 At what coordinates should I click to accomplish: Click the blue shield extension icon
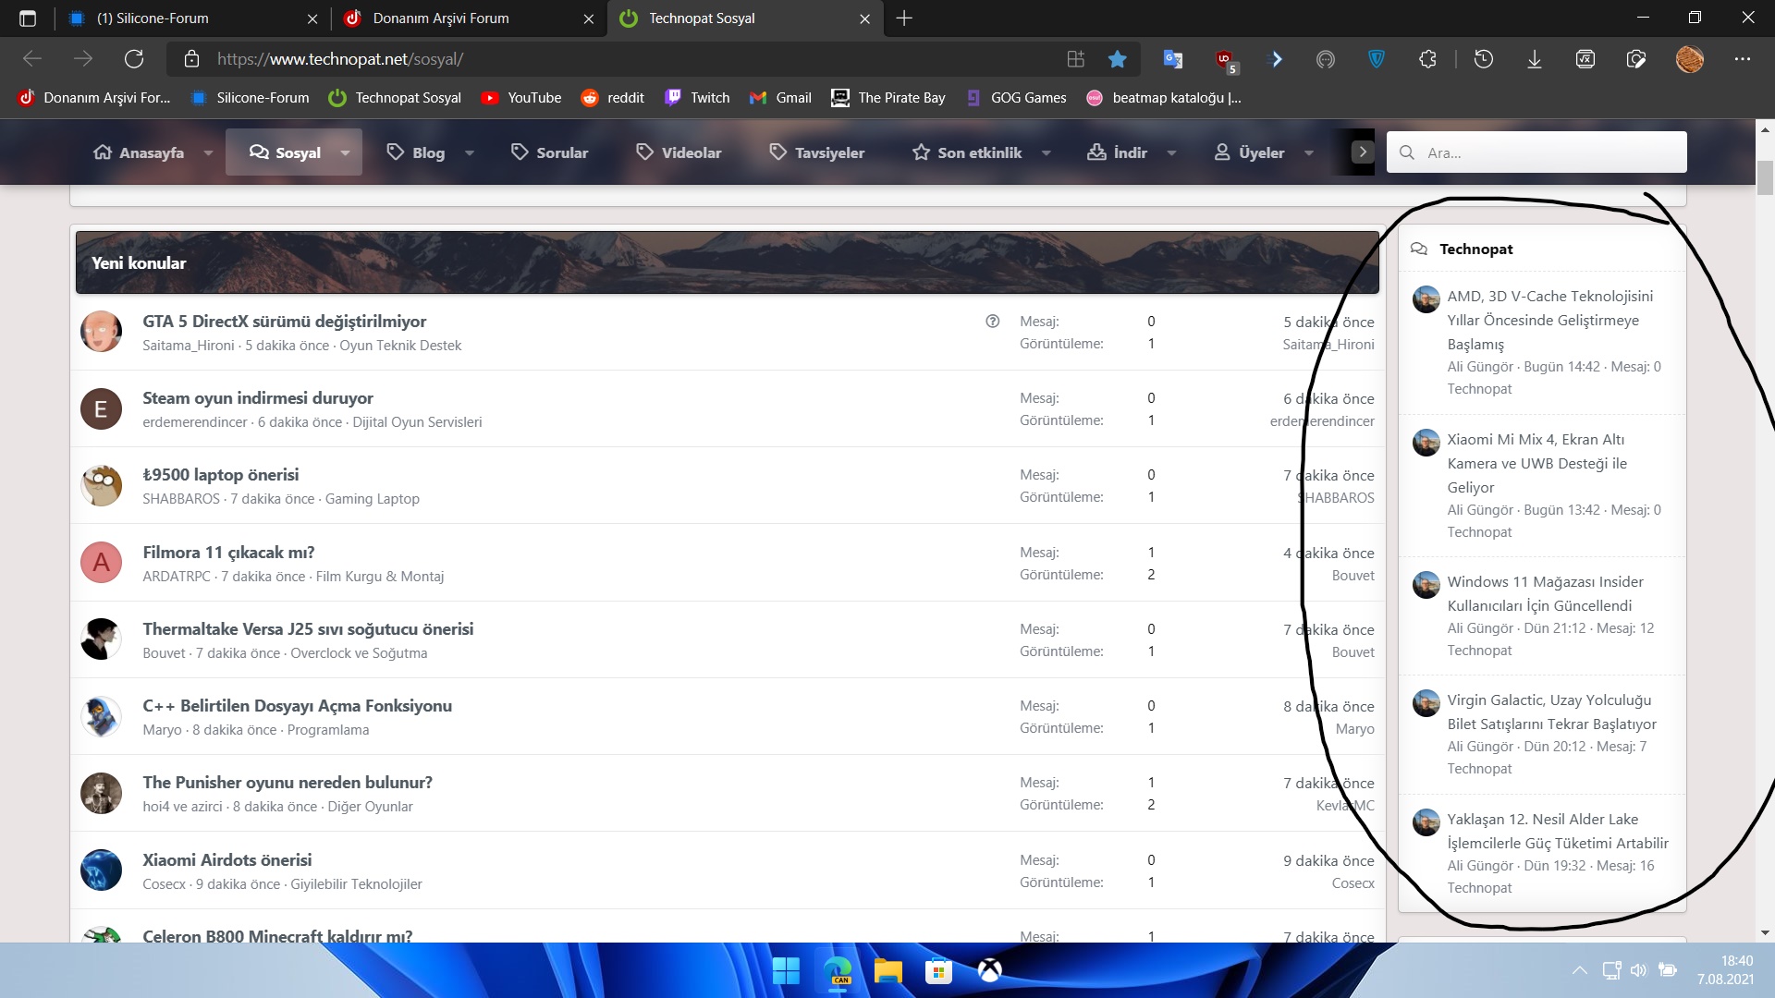point(1377,59)
